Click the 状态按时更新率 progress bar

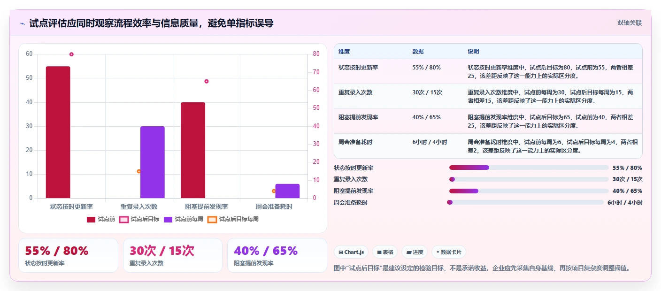coord(529,168)
